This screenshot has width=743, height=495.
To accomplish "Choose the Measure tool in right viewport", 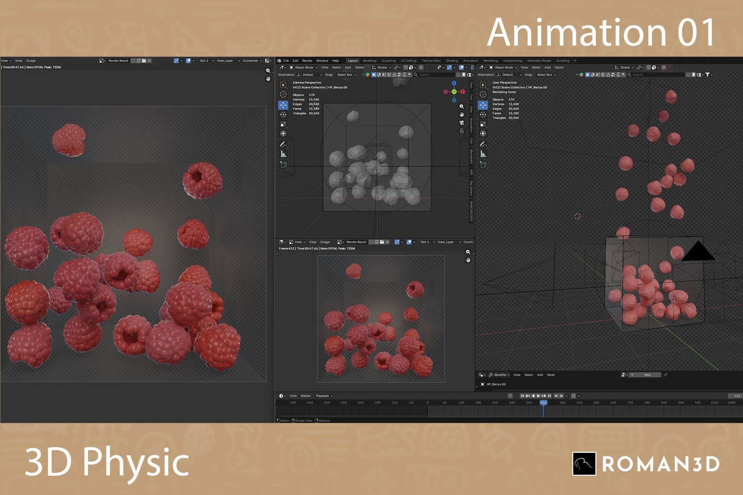I will [483, 154].
